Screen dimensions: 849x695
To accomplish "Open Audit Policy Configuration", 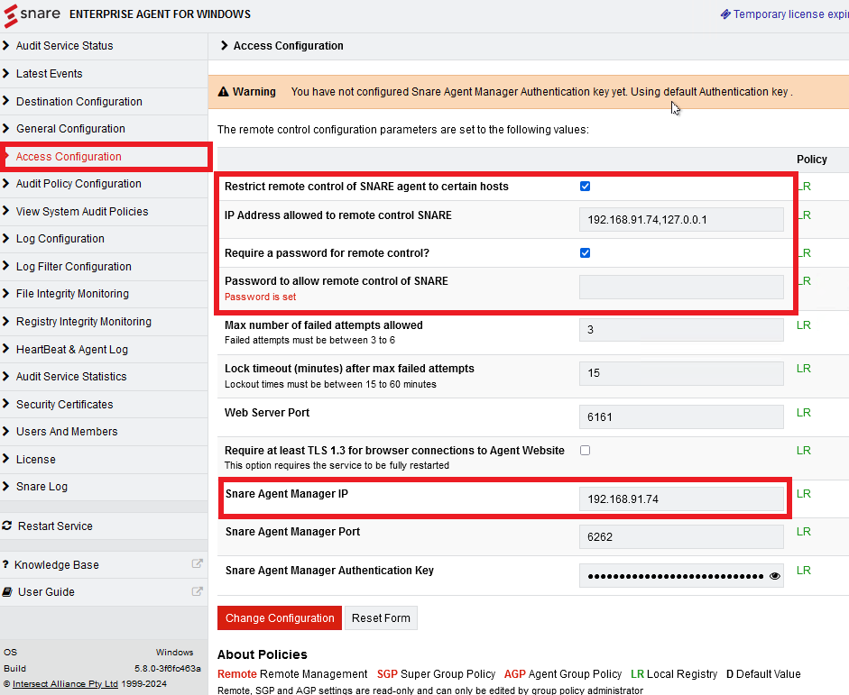I will click(78, 184).
